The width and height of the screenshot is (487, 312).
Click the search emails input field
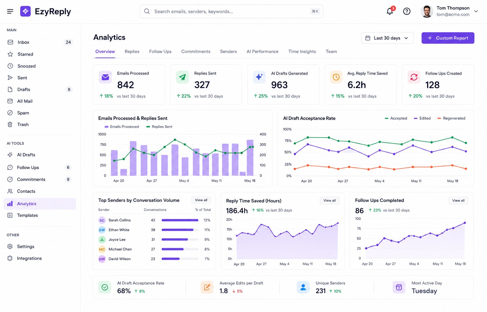(231, 12)
